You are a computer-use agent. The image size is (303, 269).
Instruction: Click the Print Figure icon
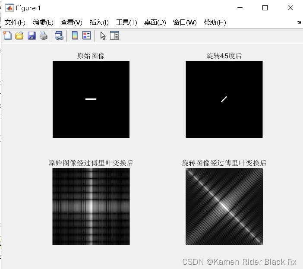click(x=44, y=36)
